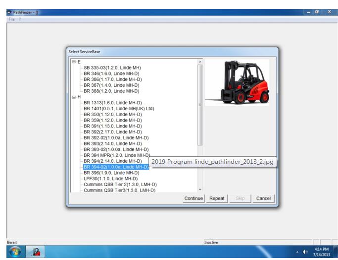
Task: Restore down the PathFinder window
Action: tap(317, 12)
